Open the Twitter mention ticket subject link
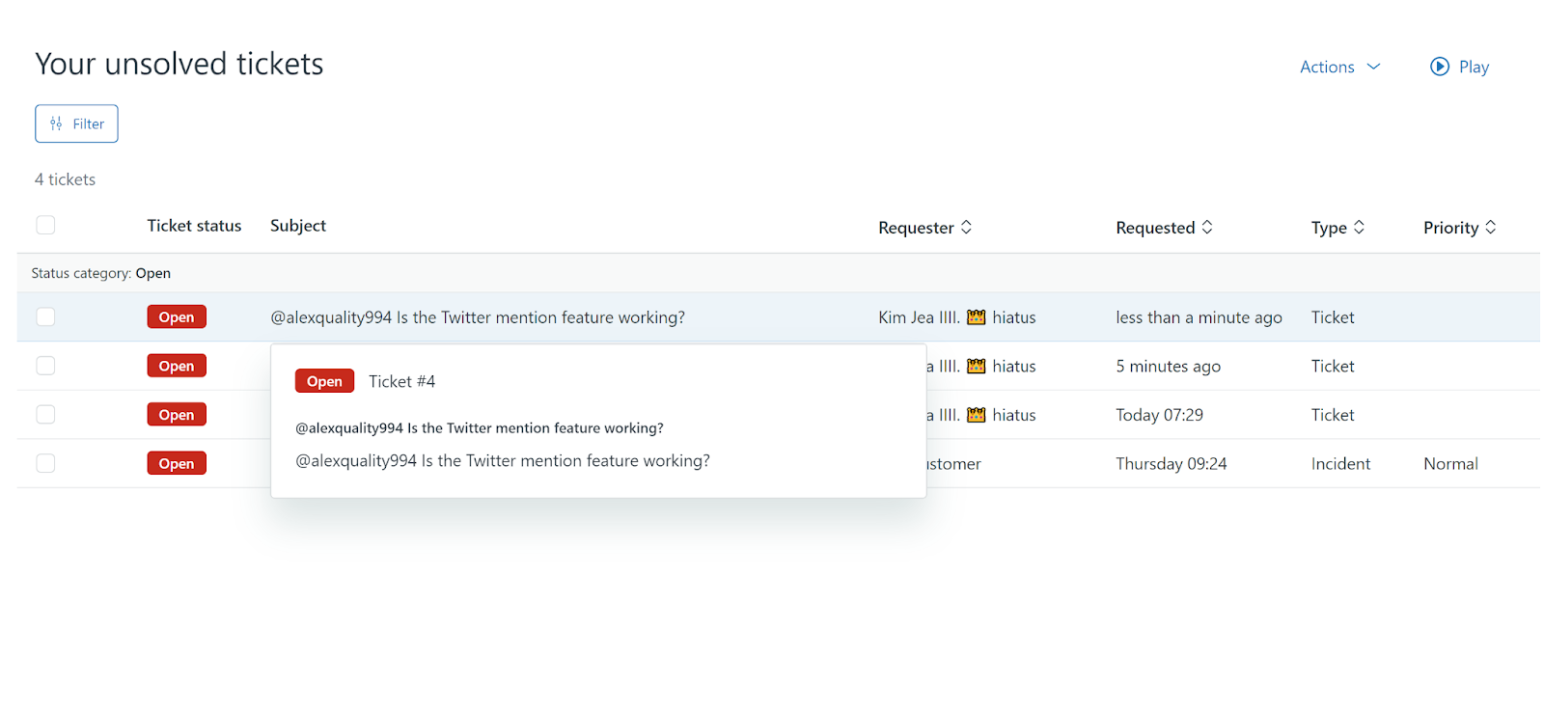 tap(477, 317)
